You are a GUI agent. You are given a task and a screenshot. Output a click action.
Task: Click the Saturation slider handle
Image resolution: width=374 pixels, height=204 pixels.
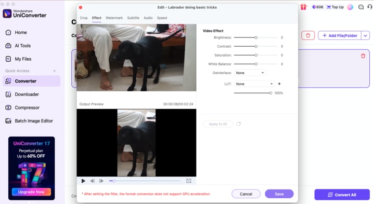tap(256, 55)
